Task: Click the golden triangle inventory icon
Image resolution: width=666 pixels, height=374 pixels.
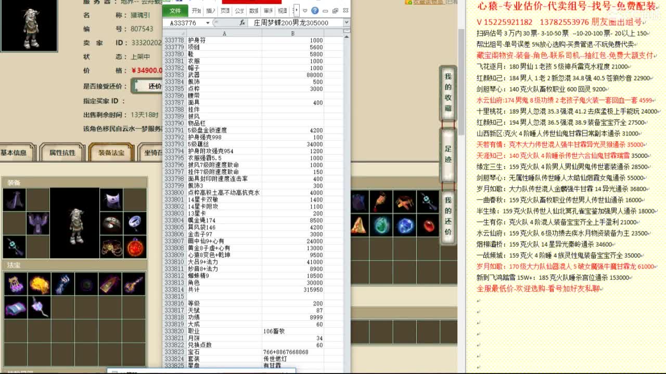Action: pyautogui.click(x=360, y=225)
